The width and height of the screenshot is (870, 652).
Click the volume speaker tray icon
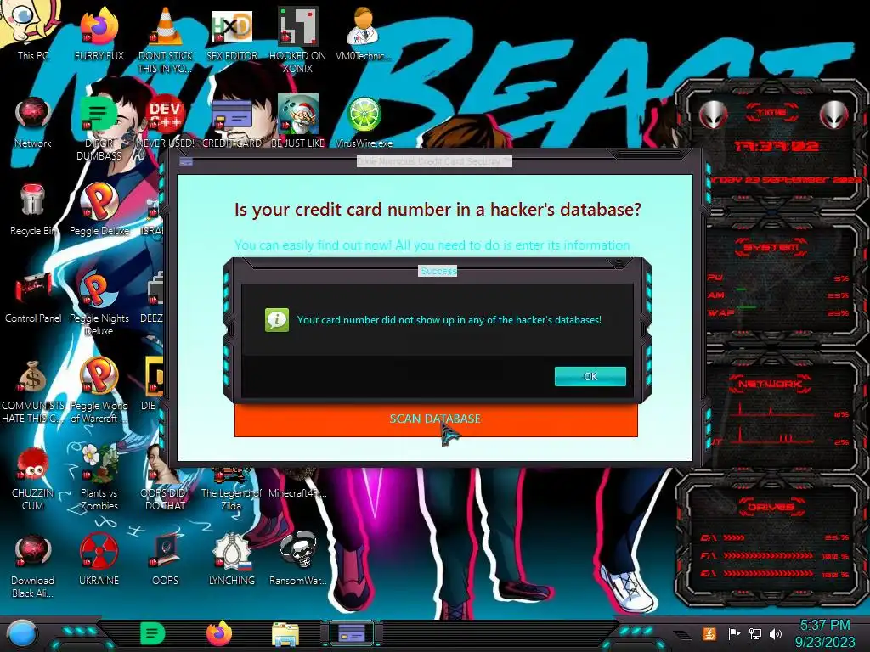[776, 633]
